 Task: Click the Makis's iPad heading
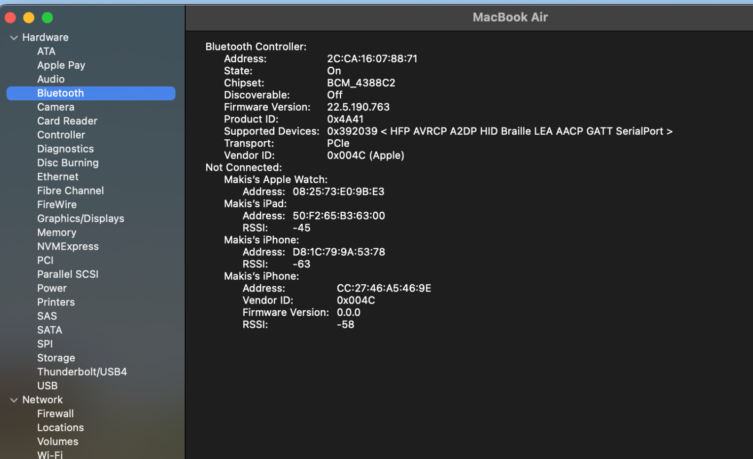(255, 204)
